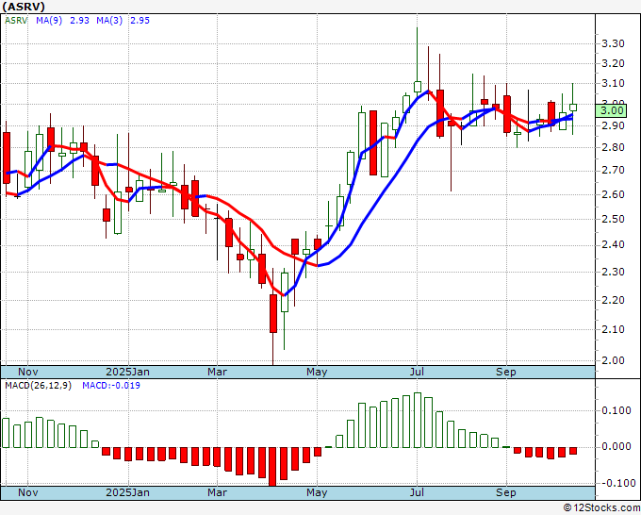641x515 pixels.
Task: Click the Nov marker on the price chart axis
Action: pos(28,372)
